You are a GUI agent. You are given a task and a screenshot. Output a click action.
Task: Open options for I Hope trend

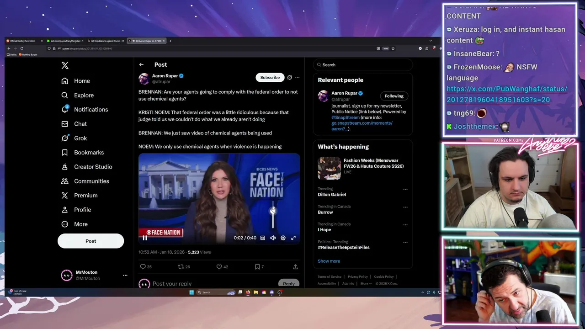(405, 225)
